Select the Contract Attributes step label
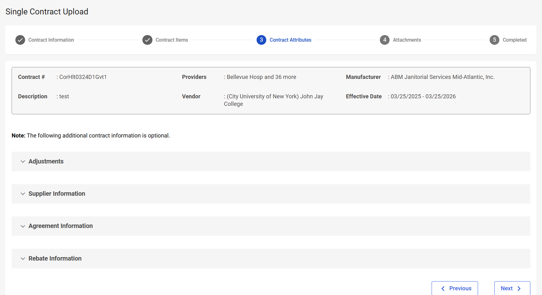 (x=290, y=40)
